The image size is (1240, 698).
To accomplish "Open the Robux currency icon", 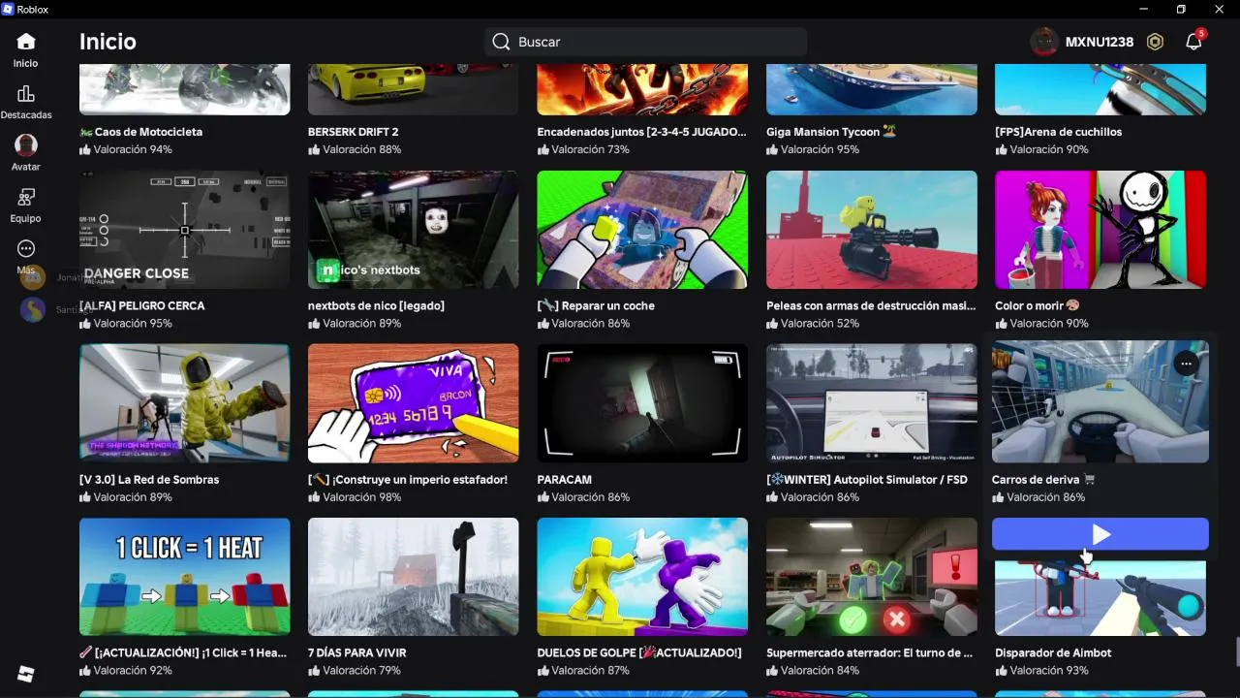I will (1155, 42).
